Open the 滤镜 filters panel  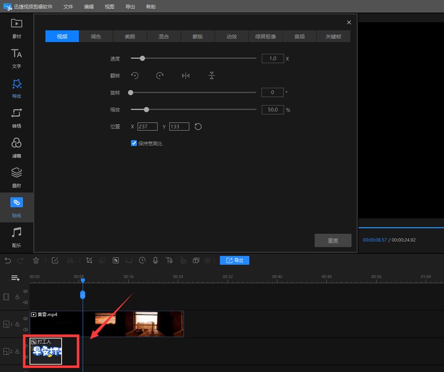(x=16, y=148)
